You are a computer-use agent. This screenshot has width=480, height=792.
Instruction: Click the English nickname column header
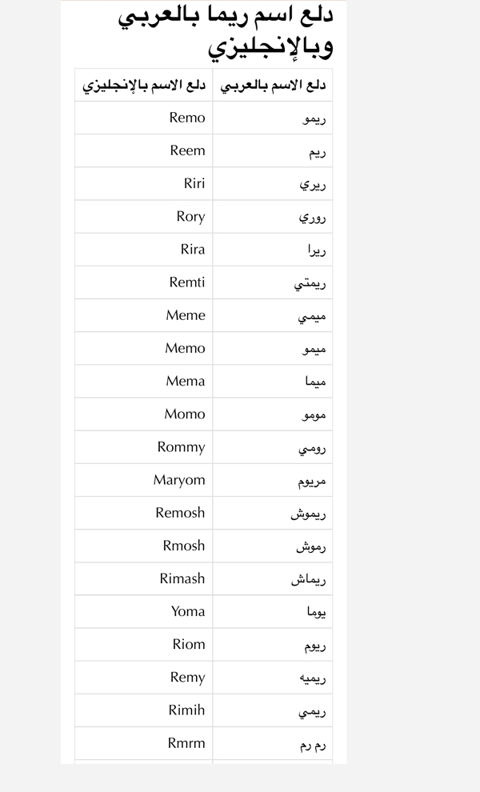pyautogui.click(x=143, y=85)
